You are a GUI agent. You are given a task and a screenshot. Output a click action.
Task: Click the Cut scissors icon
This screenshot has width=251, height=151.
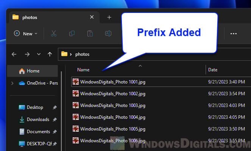(54, 33)
